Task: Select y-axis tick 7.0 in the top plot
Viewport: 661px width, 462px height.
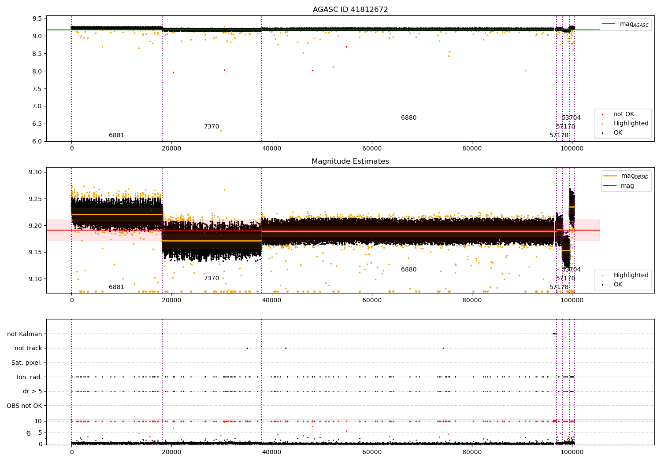Action: tap(37, 106)
